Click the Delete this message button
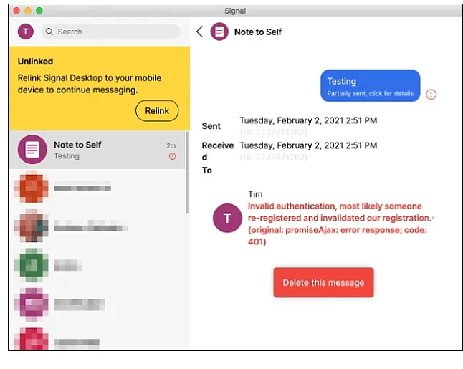This screenshot has height=369, width=463. click(x=324, y=282)
